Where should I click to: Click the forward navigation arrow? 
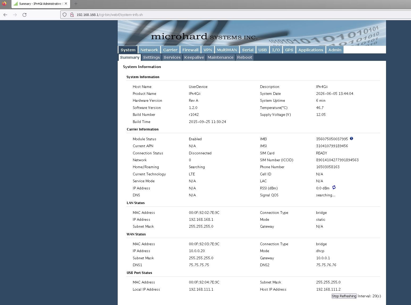tap(15, 15)
